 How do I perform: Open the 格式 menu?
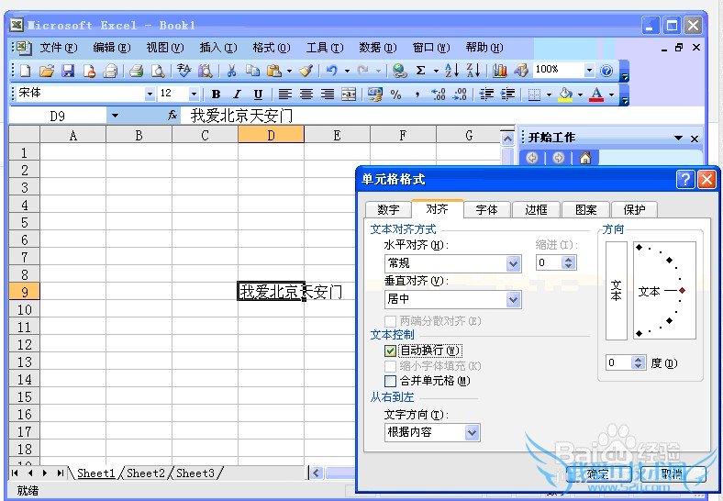[x=272, y=48]
